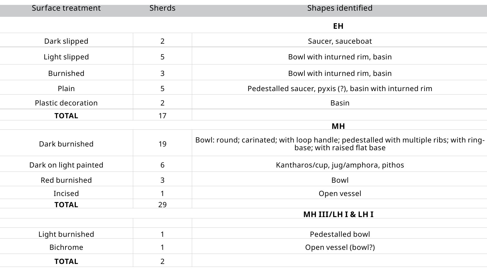Select the "Plastic decoration" cell
This screenshot has width=487, height=269.
click(66, 103)
